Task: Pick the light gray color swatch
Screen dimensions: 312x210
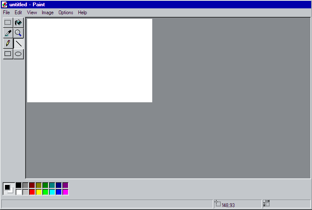Action: [25, 192]
